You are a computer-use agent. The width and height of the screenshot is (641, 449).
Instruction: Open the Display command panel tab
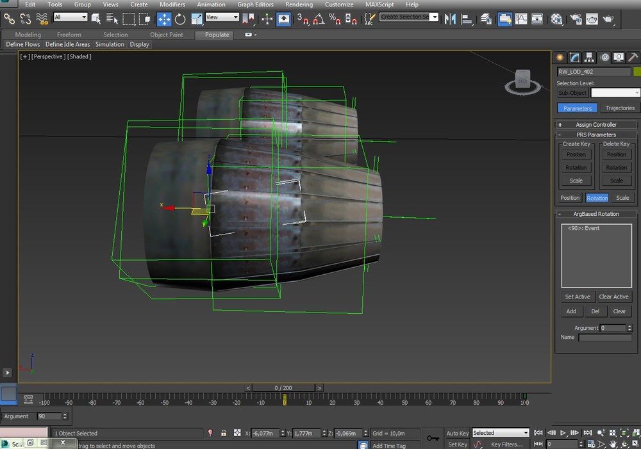click(x=618, y=58)
